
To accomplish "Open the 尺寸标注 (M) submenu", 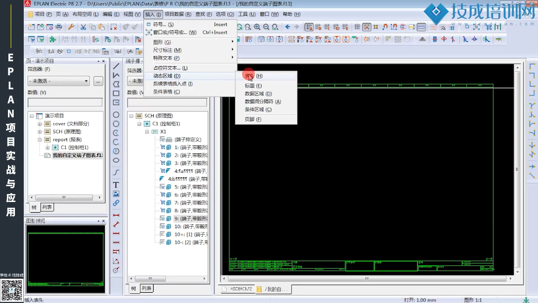I will (x=190, y=50).
